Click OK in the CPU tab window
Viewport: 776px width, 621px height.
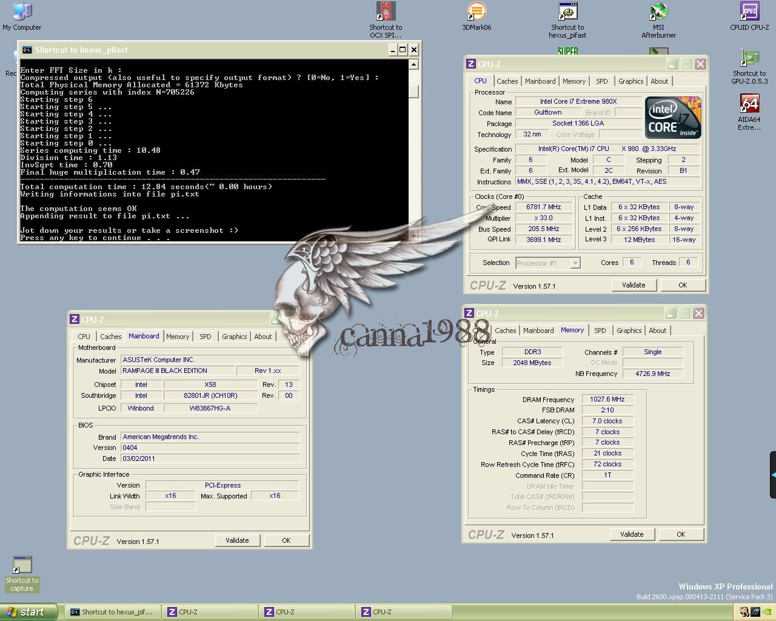pos(683,285)
